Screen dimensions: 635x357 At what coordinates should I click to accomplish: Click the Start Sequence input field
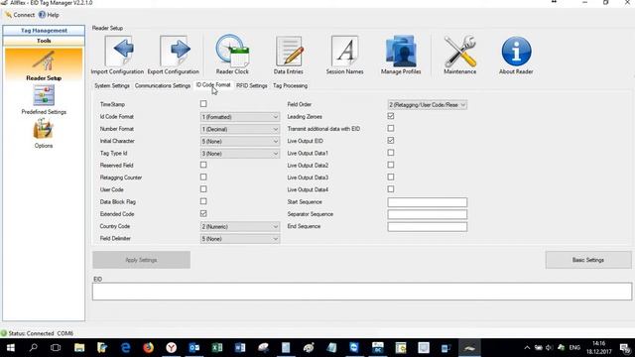[x=428, y=202]
